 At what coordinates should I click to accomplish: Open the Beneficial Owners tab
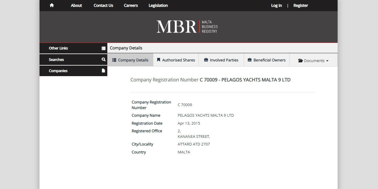click(269, 60)
